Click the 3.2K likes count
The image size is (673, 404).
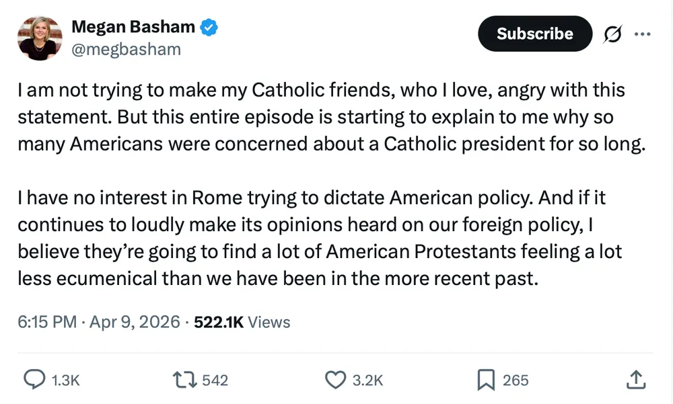(x=367, y=380)
